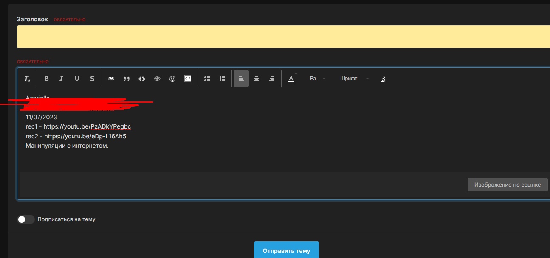Viewport: 550px width, 258px height.
Task: Insert a numbered list
Action: click(x=222, y=79)
